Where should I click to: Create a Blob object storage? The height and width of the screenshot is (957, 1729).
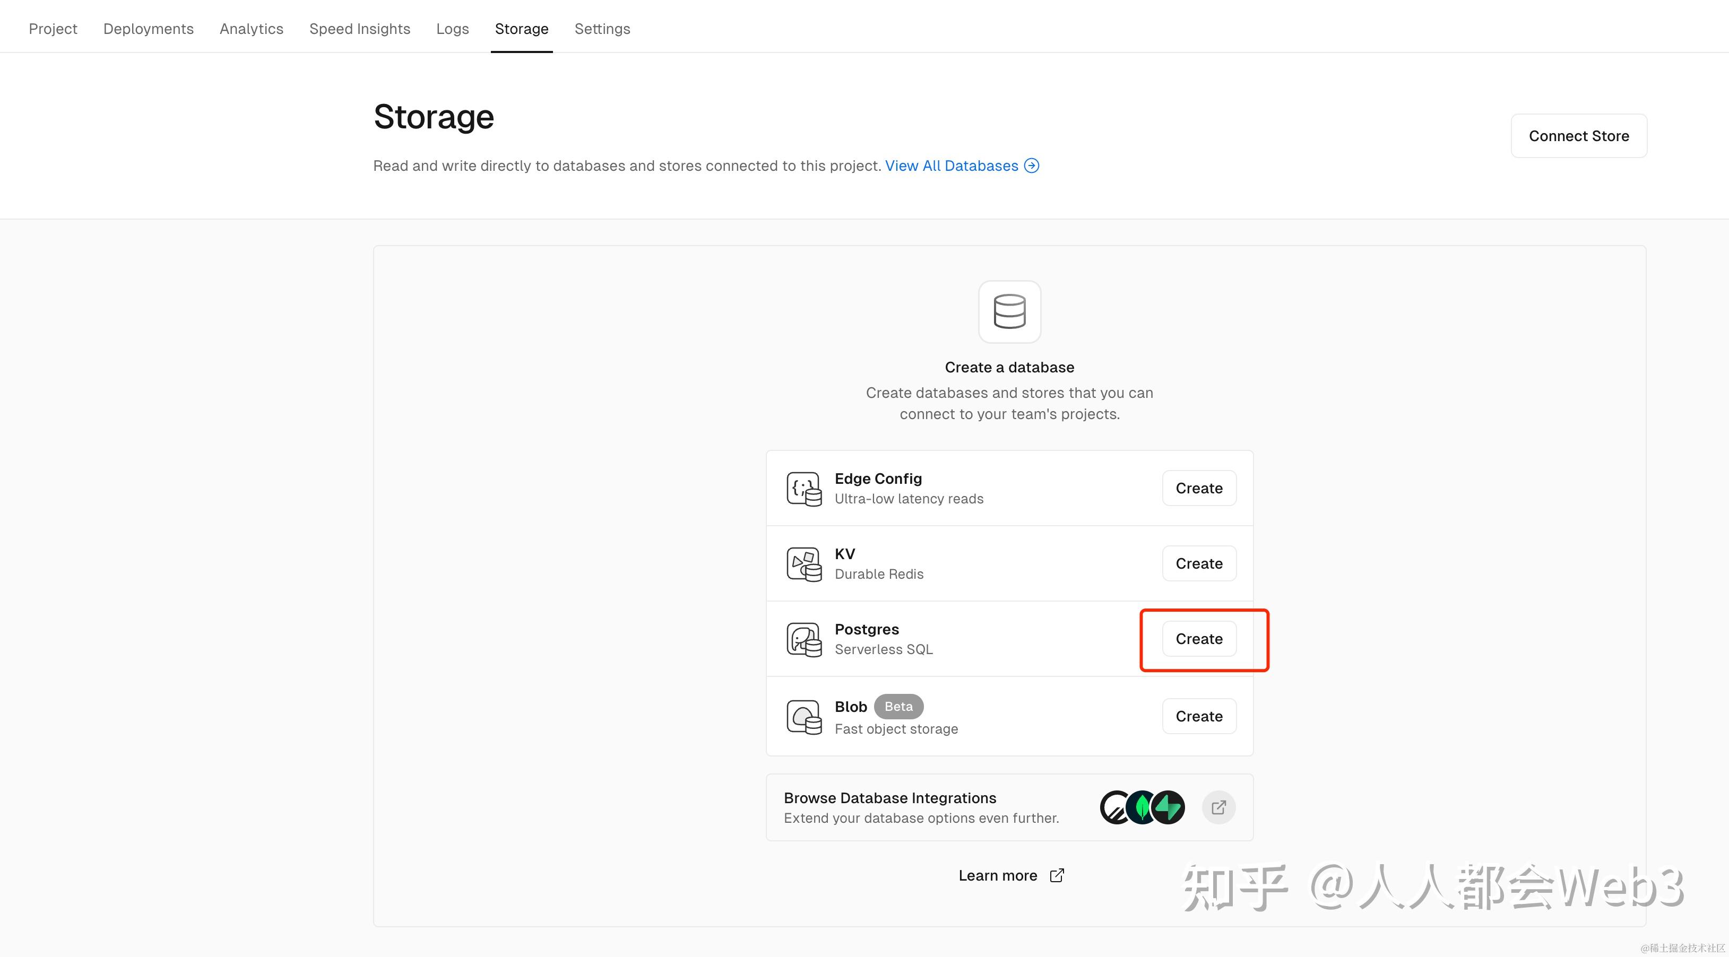1198,716
